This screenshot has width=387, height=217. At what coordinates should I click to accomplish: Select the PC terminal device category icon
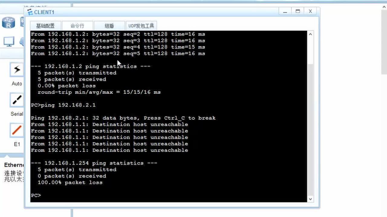[9, 41]
